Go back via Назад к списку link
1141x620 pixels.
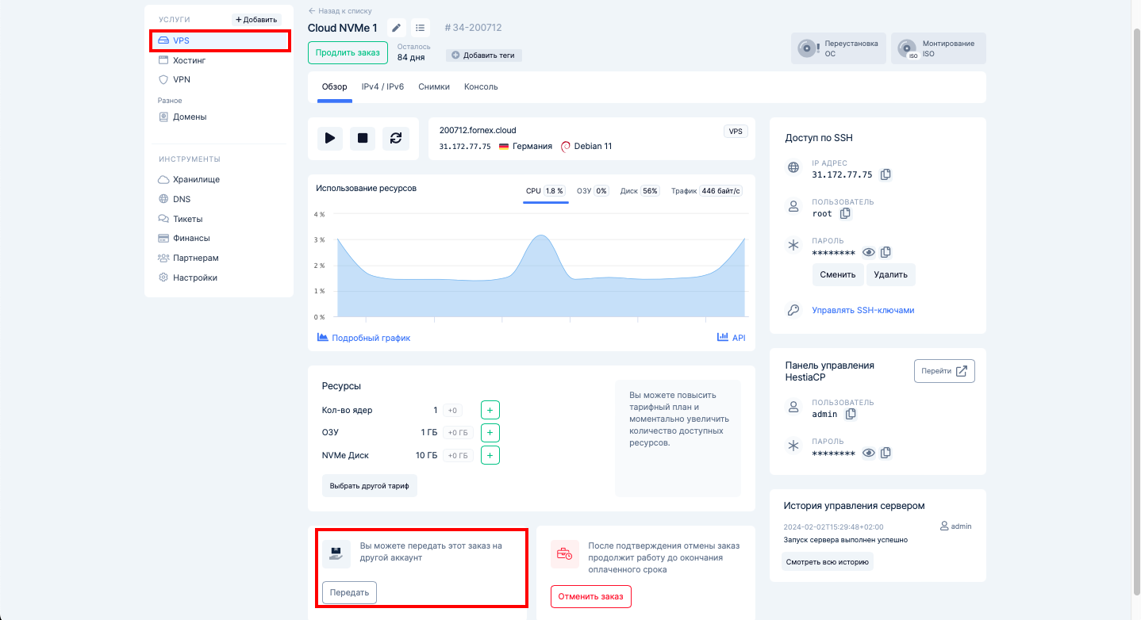[x=340, y=11]
